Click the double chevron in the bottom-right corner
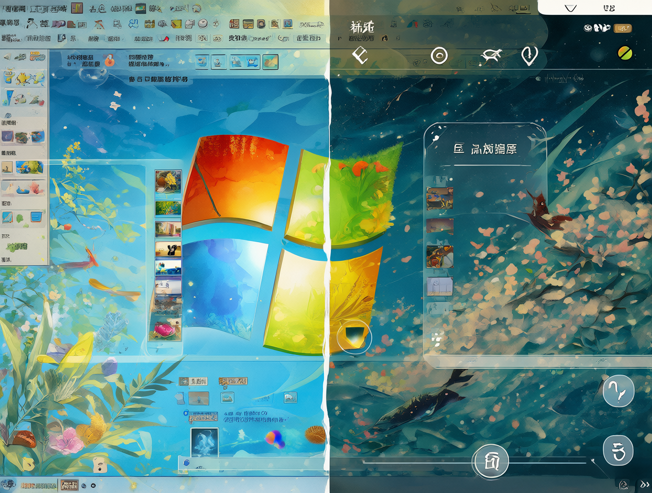The width and height of the screenshot is (652, 493). point(644,484)
